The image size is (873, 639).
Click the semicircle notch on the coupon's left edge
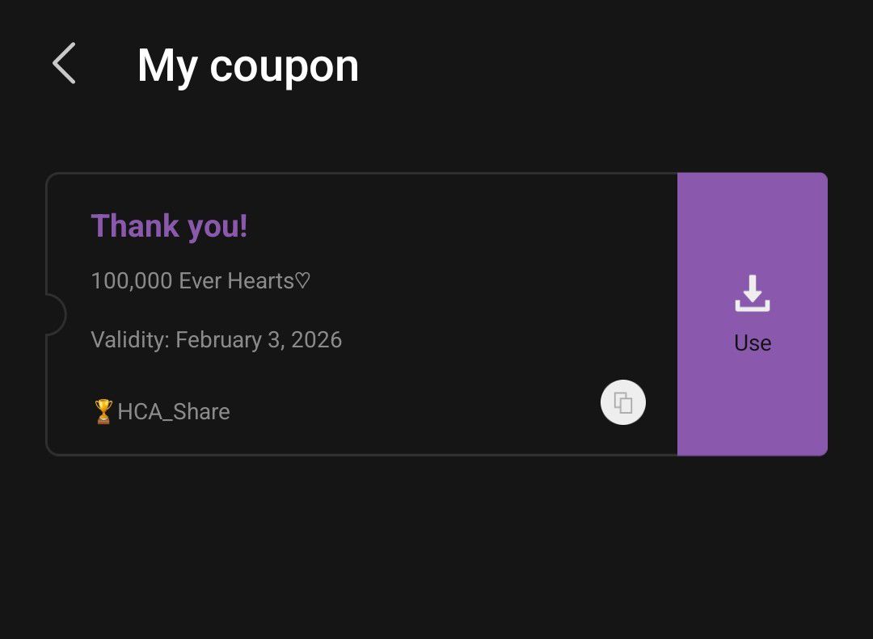click(54, 314)
